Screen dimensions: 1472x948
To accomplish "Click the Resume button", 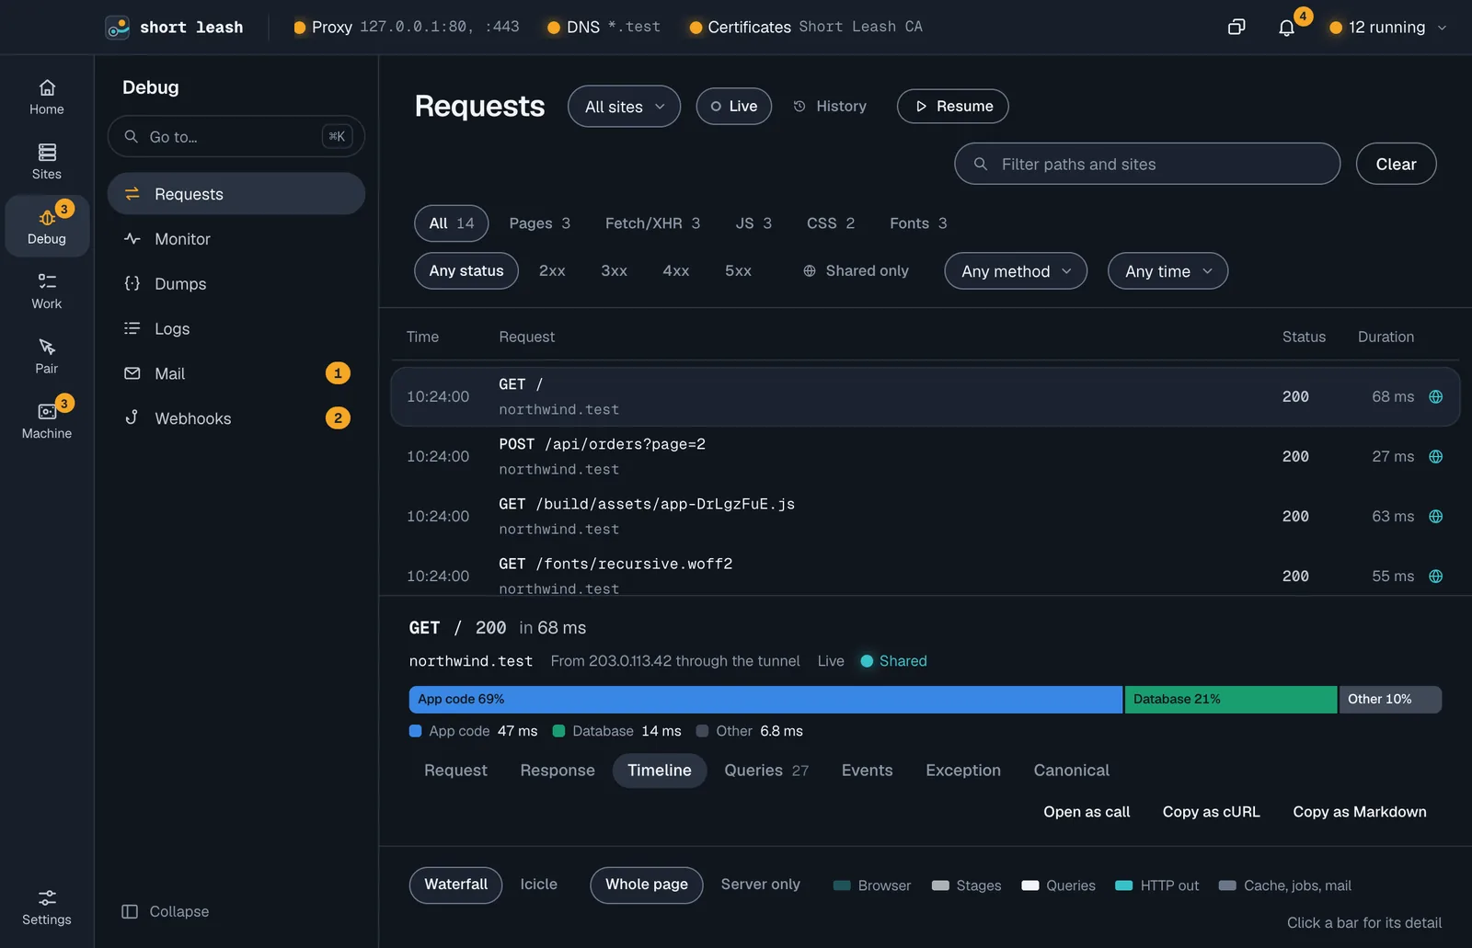I will pyautogui.click(x=952, y=106).
